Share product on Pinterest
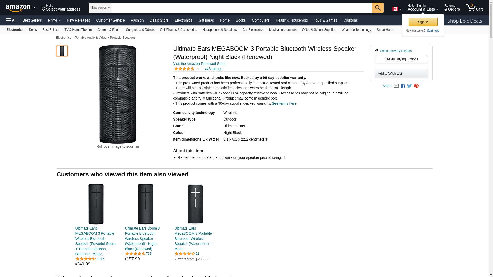Screen dimensions: 493x277 coord(416,86)
